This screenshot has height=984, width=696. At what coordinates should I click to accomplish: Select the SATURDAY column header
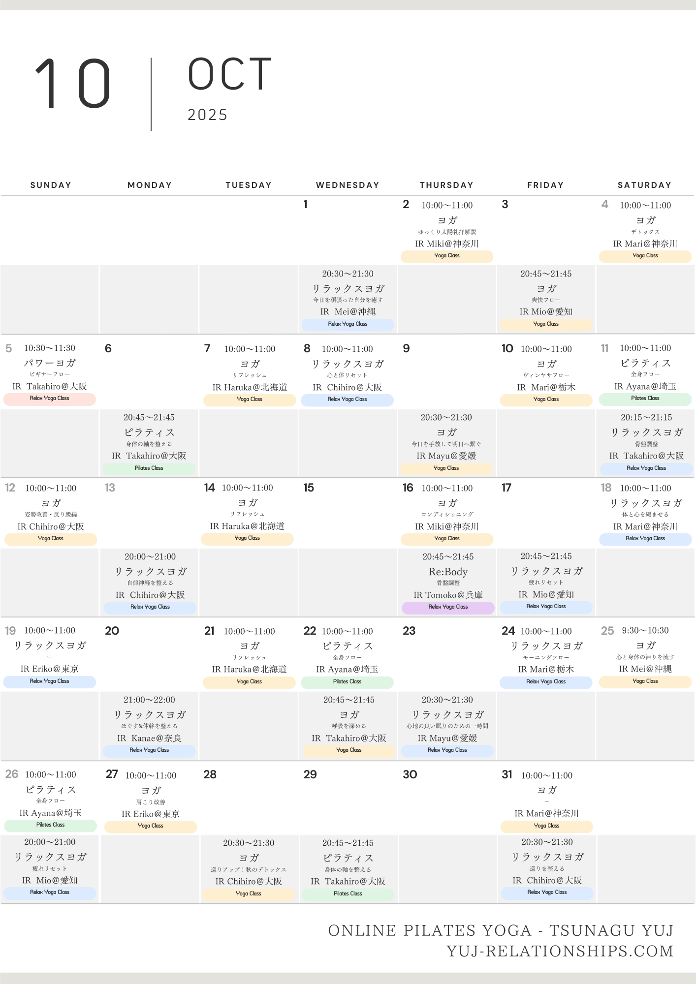(x=644, y=185)
